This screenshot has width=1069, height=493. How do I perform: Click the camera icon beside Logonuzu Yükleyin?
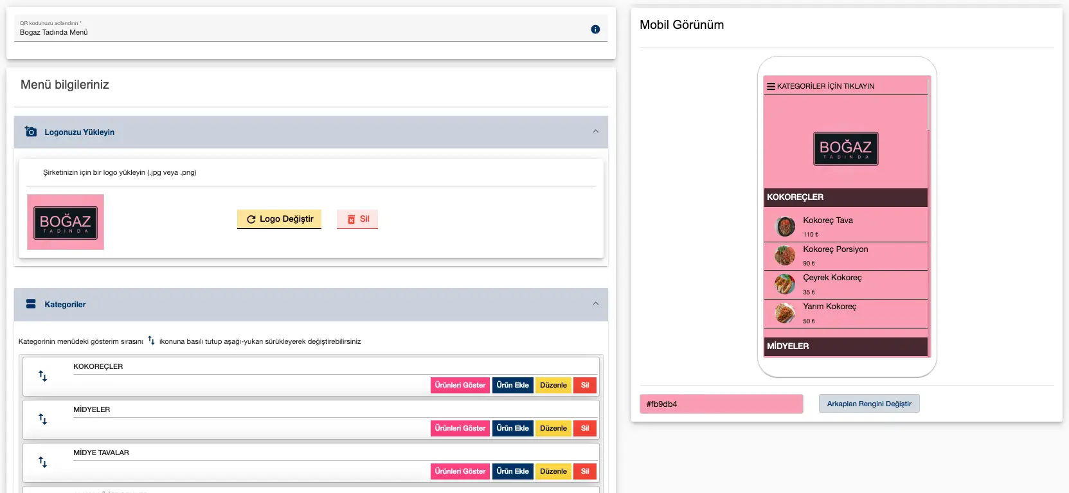(31, 132)
